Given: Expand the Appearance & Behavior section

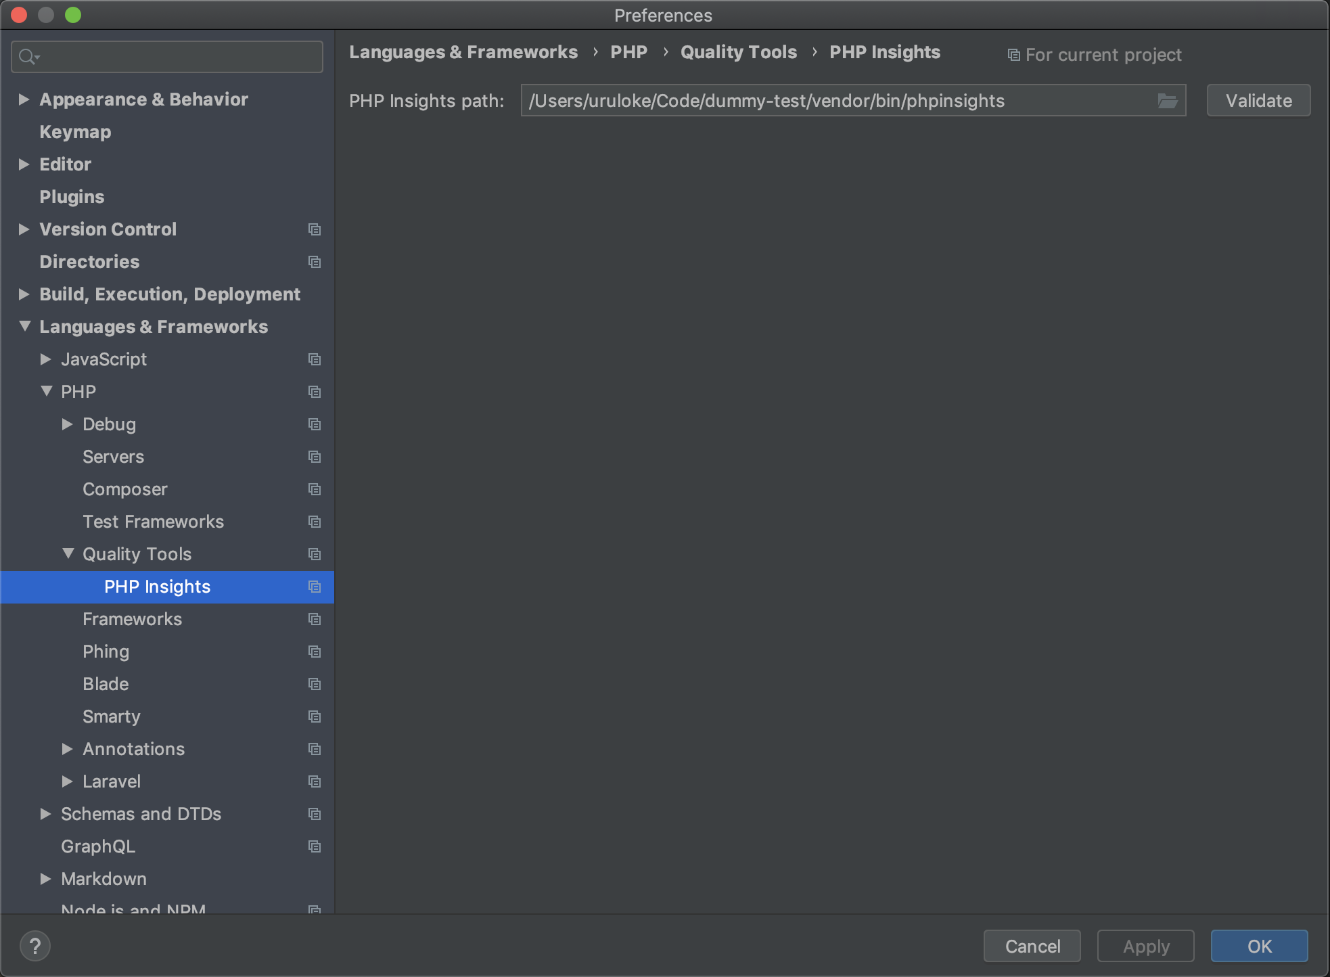Looking at the screenshot, I should [x=24, y=99].
